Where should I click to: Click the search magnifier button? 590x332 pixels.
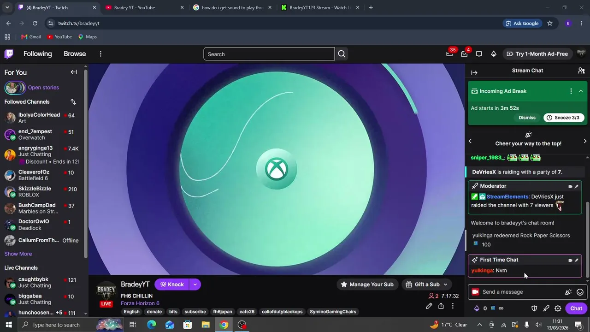pyautogui.click(x=342, y=54)
